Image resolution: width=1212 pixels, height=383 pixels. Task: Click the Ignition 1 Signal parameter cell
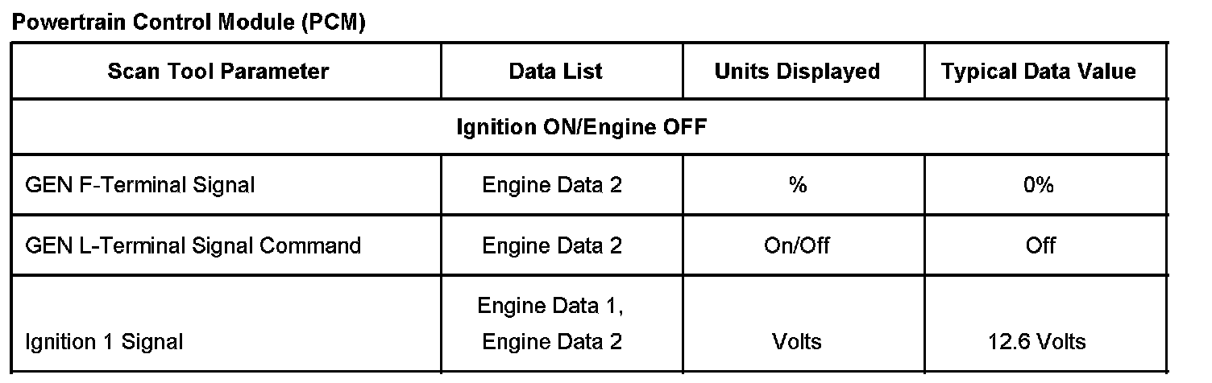click(104, 342)
